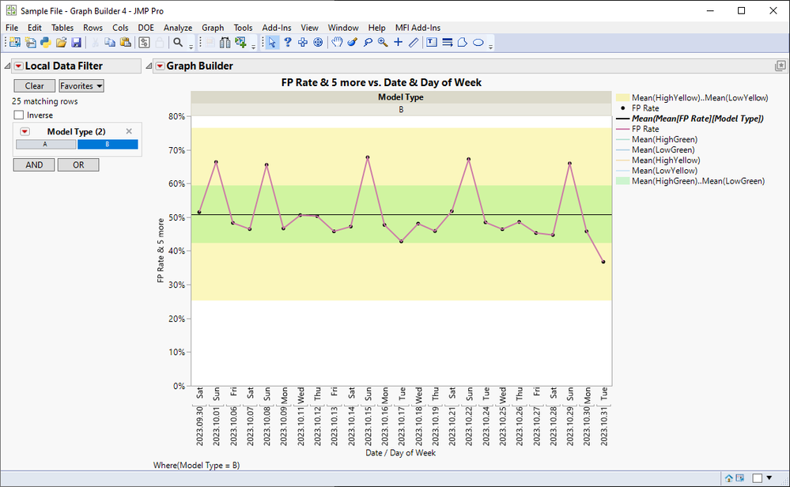Click the OR button

point(78,165)
